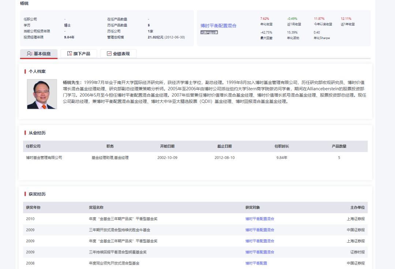This screenshot has width=395, height=269.
Task: Click the product list icon on 旗下产品 tab
Action: point(70,53)
